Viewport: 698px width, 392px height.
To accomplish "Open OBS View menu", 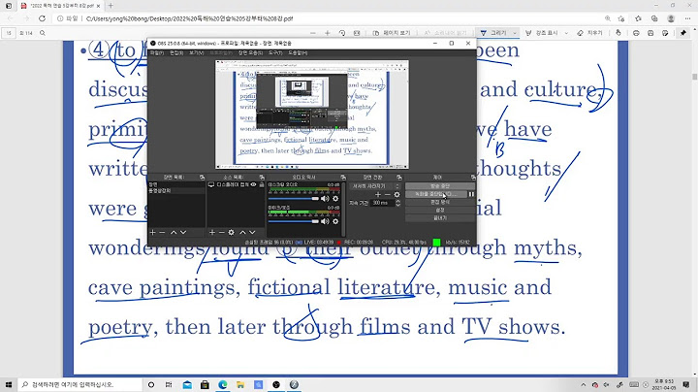I will (196, 53).
